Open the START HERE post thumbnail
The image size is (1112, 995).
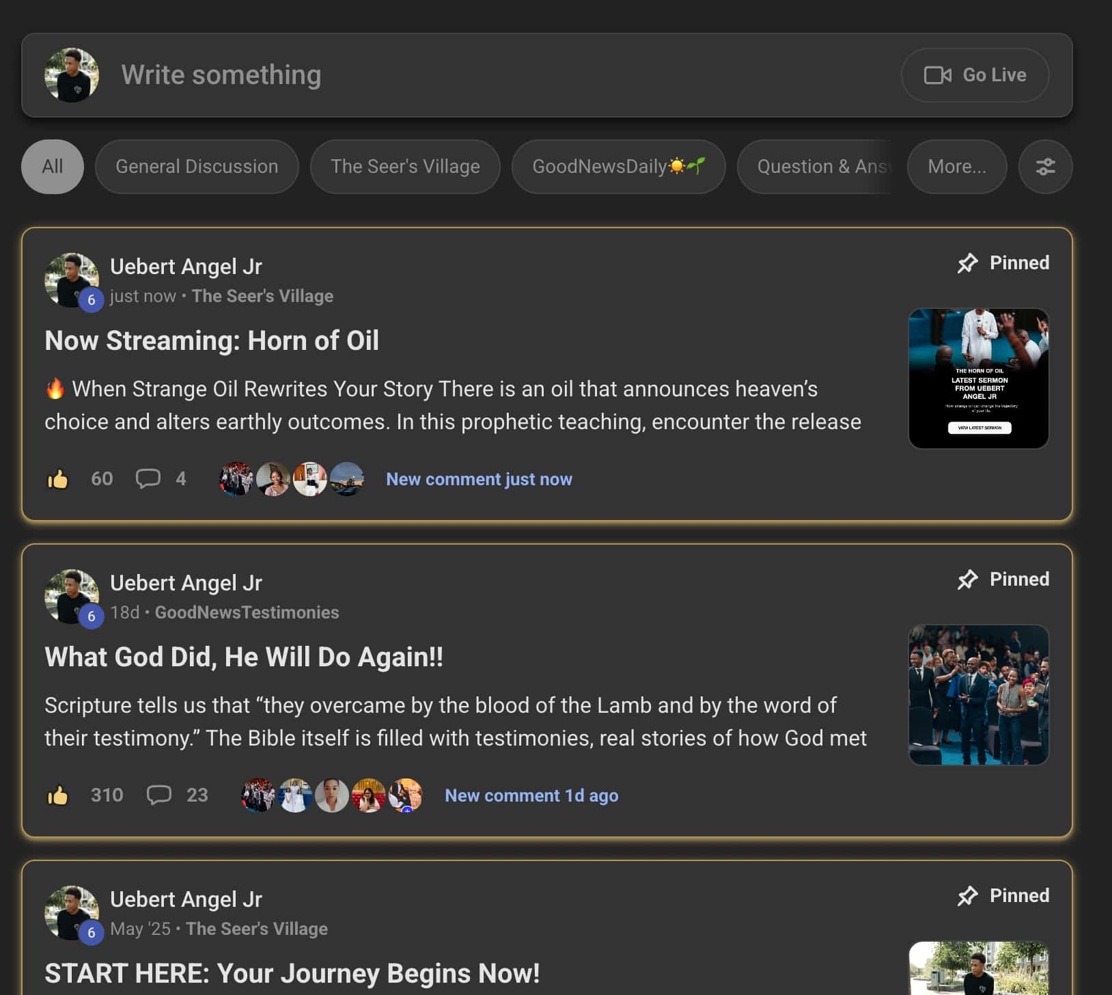pyautogui.click(x=978, y=968)
